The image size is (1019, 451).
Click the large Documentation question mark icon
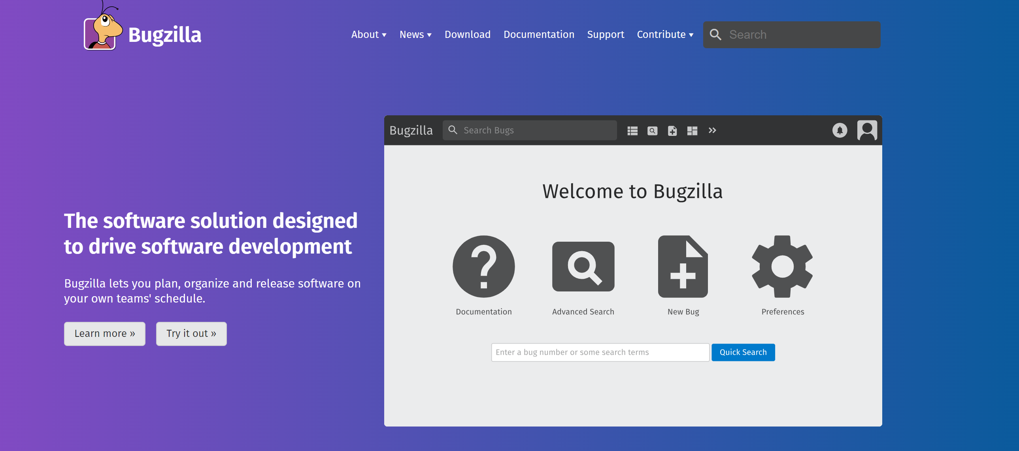click(x=483, y=267)
